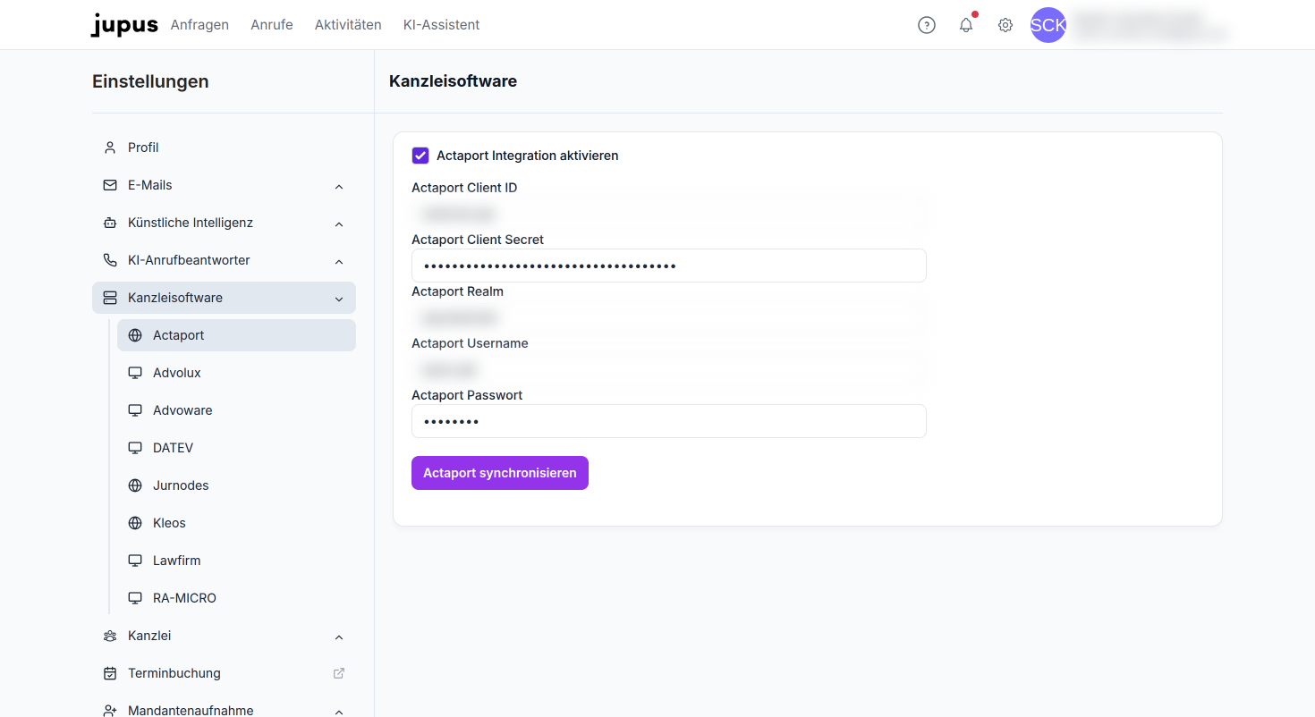Open the settings gear icon
This screenshot has width=1315, height=717.
(1005, 25)
